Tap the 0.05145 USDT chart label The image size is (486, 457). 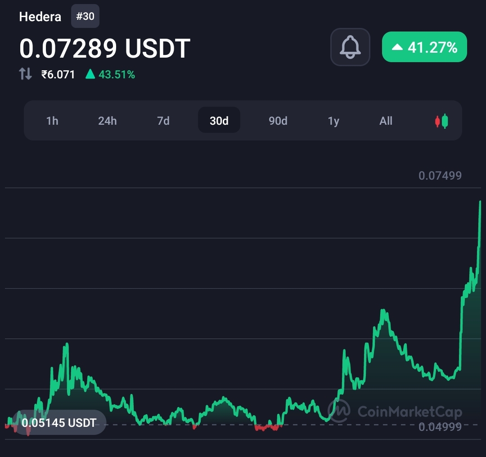(x=59, y=423)
